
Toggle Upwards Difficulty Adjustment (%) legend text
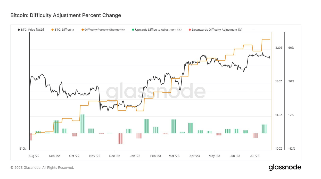(x=158, y=30)
